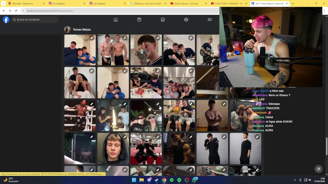Viewport: 328px width, 184px height.
Task: Edit the boxing gloves black outfit photo
Action: pos(224,137)
